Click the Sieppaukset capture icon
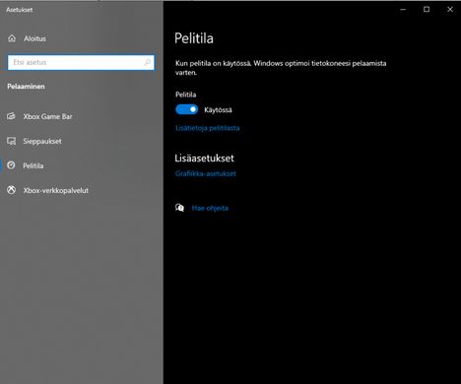This screenshot has height=384, width=461. tap(11, 141)
